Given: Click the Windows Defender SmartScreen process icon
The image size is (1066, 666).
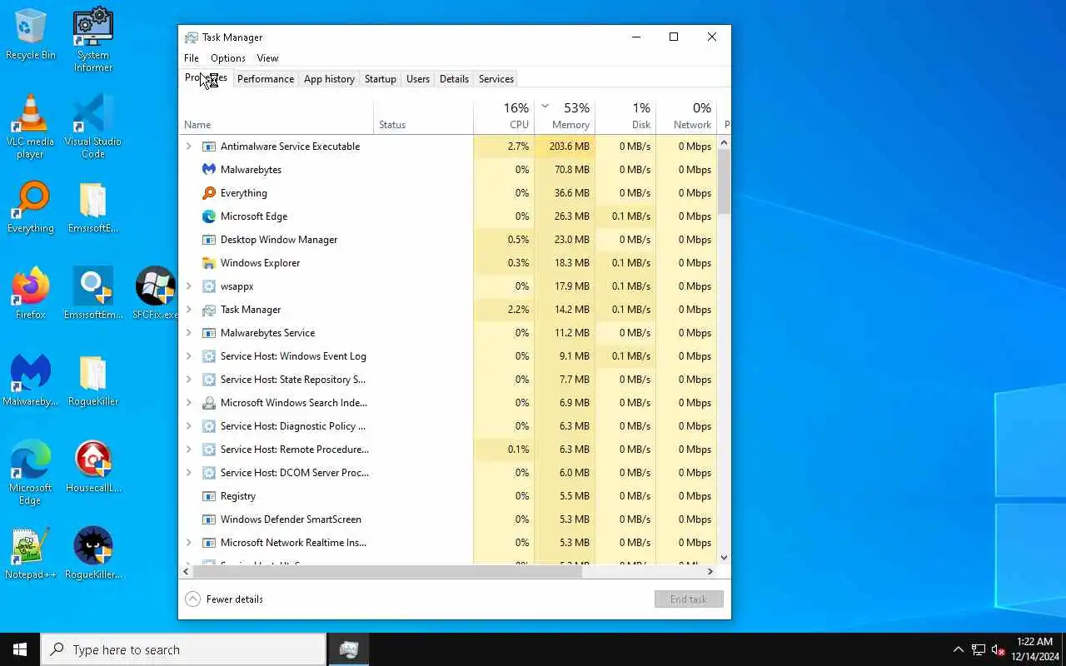Looking at the screenshot, I should pos(209,519).
